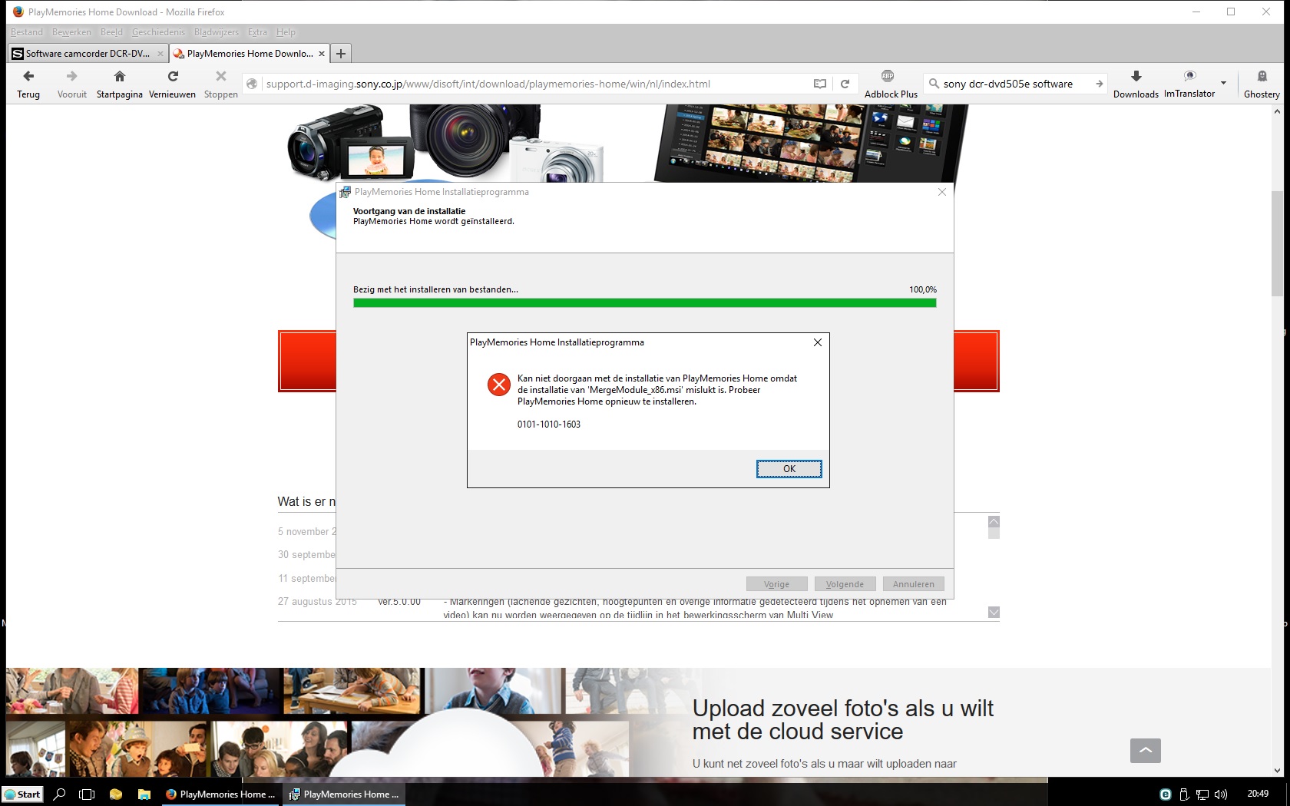
Task: Open the Extra menu
Action: click(257, 32)
